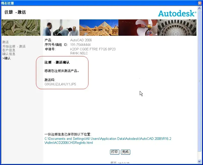The height and width of the screenshot is (165, 203).
Task: Click the 申请号: label
Action: coord(50,49)
